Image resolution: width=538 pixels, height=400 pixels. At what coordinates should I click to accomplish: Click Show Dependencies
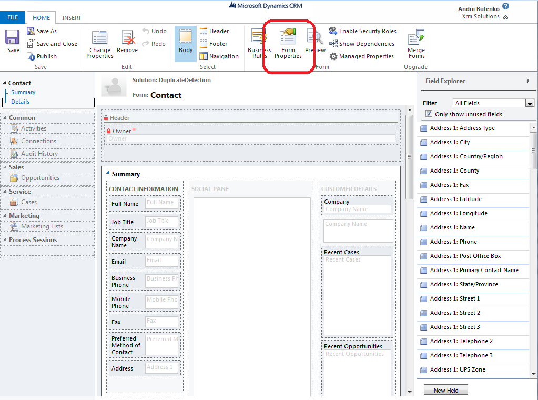click(362, 44)
